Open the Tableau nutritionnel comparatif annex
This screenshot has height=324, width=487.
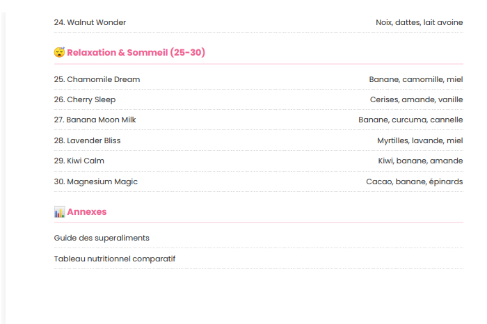click(x=115, y=259)
